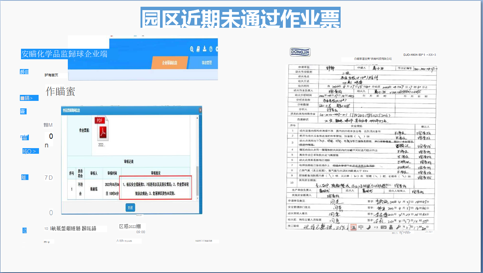Click the person icon on IME toolbar
The width and height of the screenshot is (483, 273).
coord(391,227)
